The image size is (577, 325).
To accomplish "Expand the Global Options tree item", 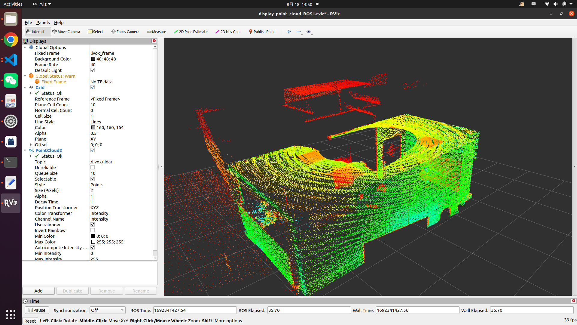I will (x=25, y=47).
